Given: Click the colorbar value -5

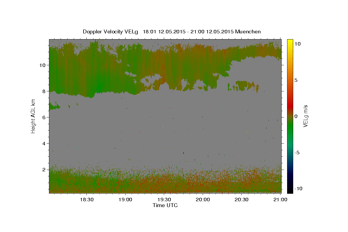Looking at the screenshot, I should click(x=297, y=153).
